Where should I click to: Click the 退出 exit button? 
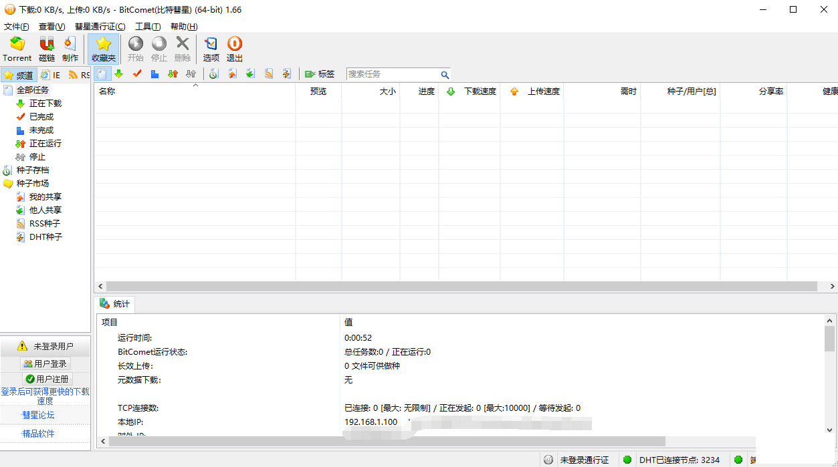(235, 49)
